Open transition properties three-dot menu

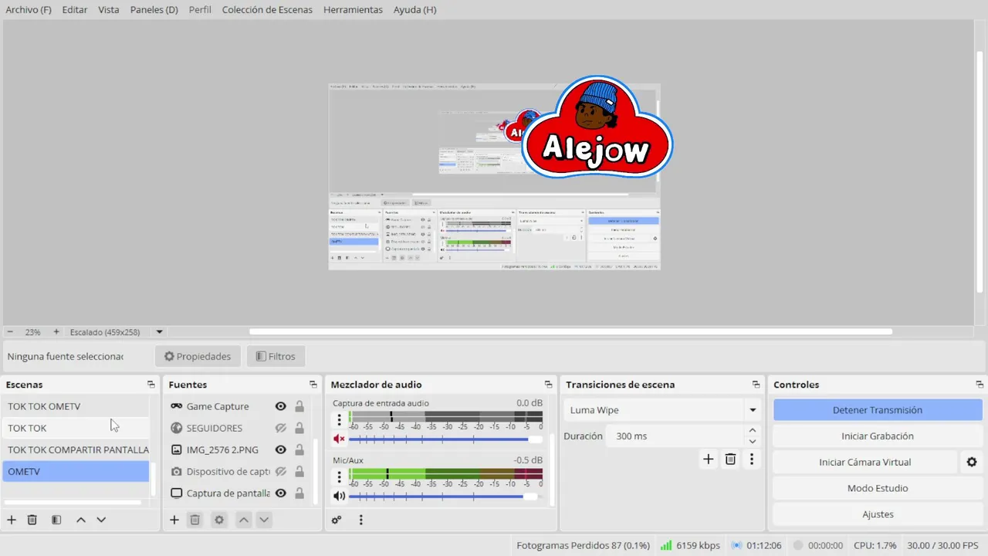pyautogui.click(x=752, y=459)
